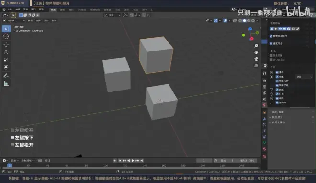Uncheck the 灯光 filter checkbox
The width and height of the screenshot is (316, 183).
(277, 94)
